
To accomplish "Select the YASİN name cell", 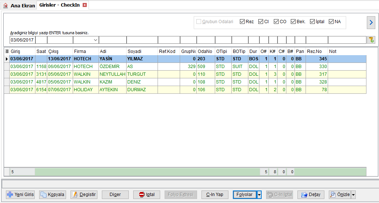I will (113, 59).
